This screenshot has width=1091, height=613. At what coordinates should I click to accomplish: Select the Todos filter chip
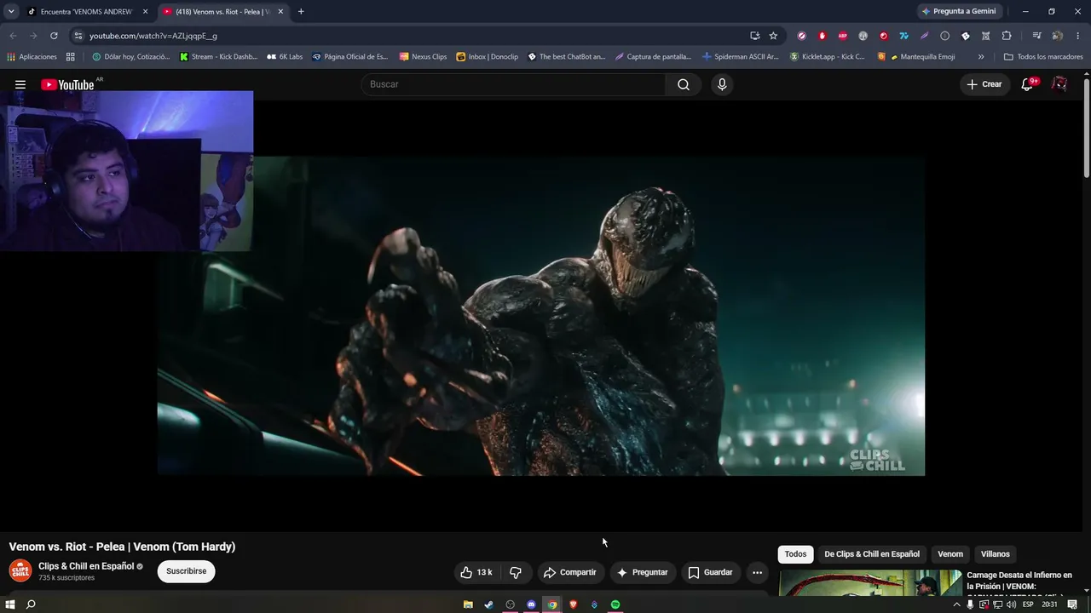[x=795, y=554]
